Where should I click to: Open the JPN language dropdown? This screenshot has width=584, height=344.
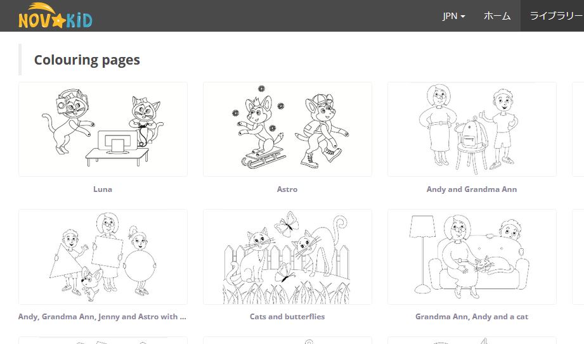click(453, 16)
